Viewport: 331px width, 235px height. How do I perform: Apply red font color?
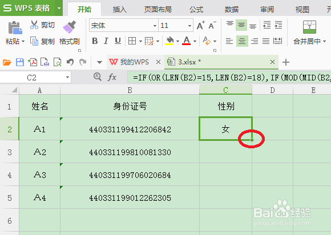click(x=187, y=41)
